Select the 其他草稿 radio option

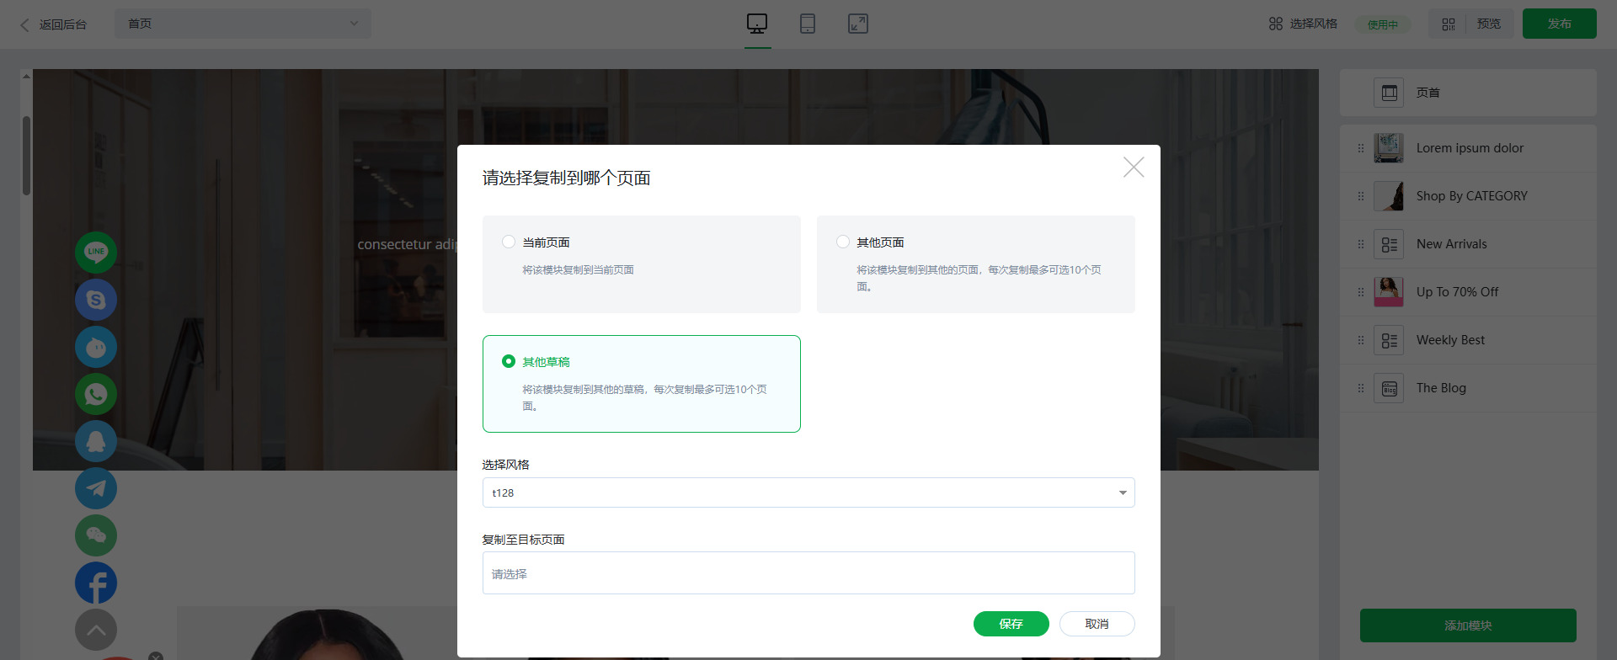tap(509, 362)
